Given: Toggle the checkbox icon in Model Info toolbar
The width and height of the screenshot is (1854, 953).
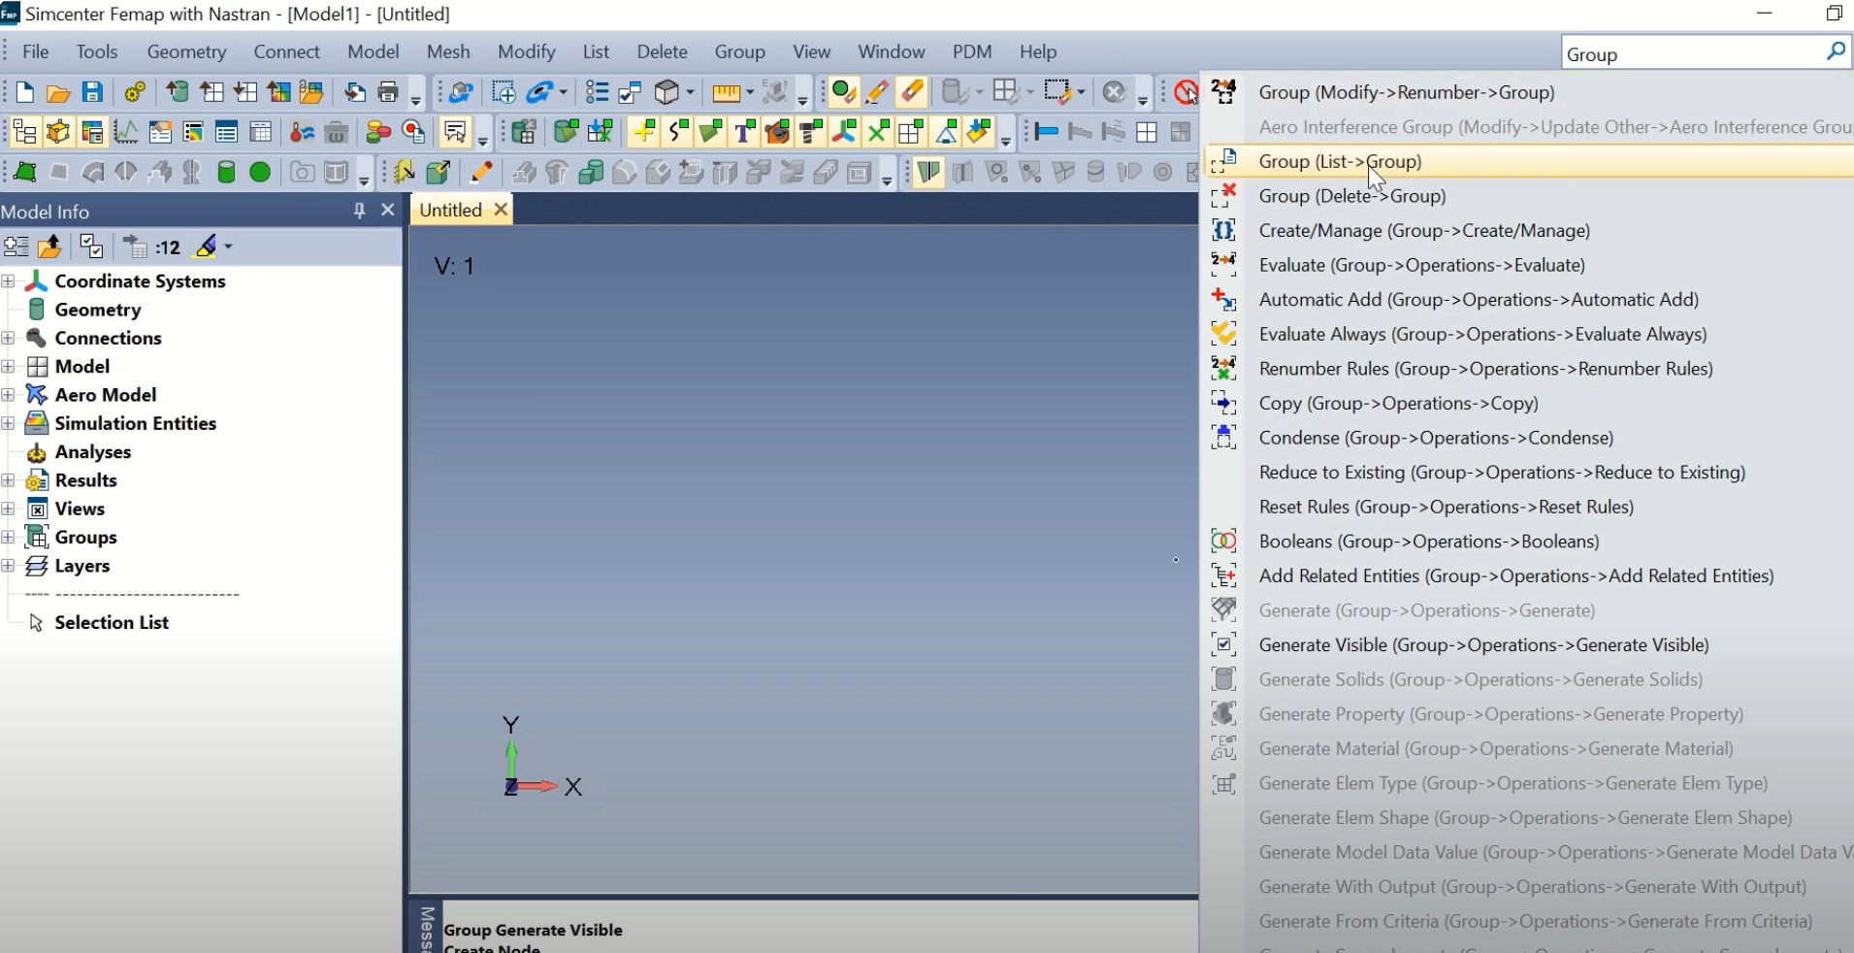Looking at the screenshot, I should [91, 247].
